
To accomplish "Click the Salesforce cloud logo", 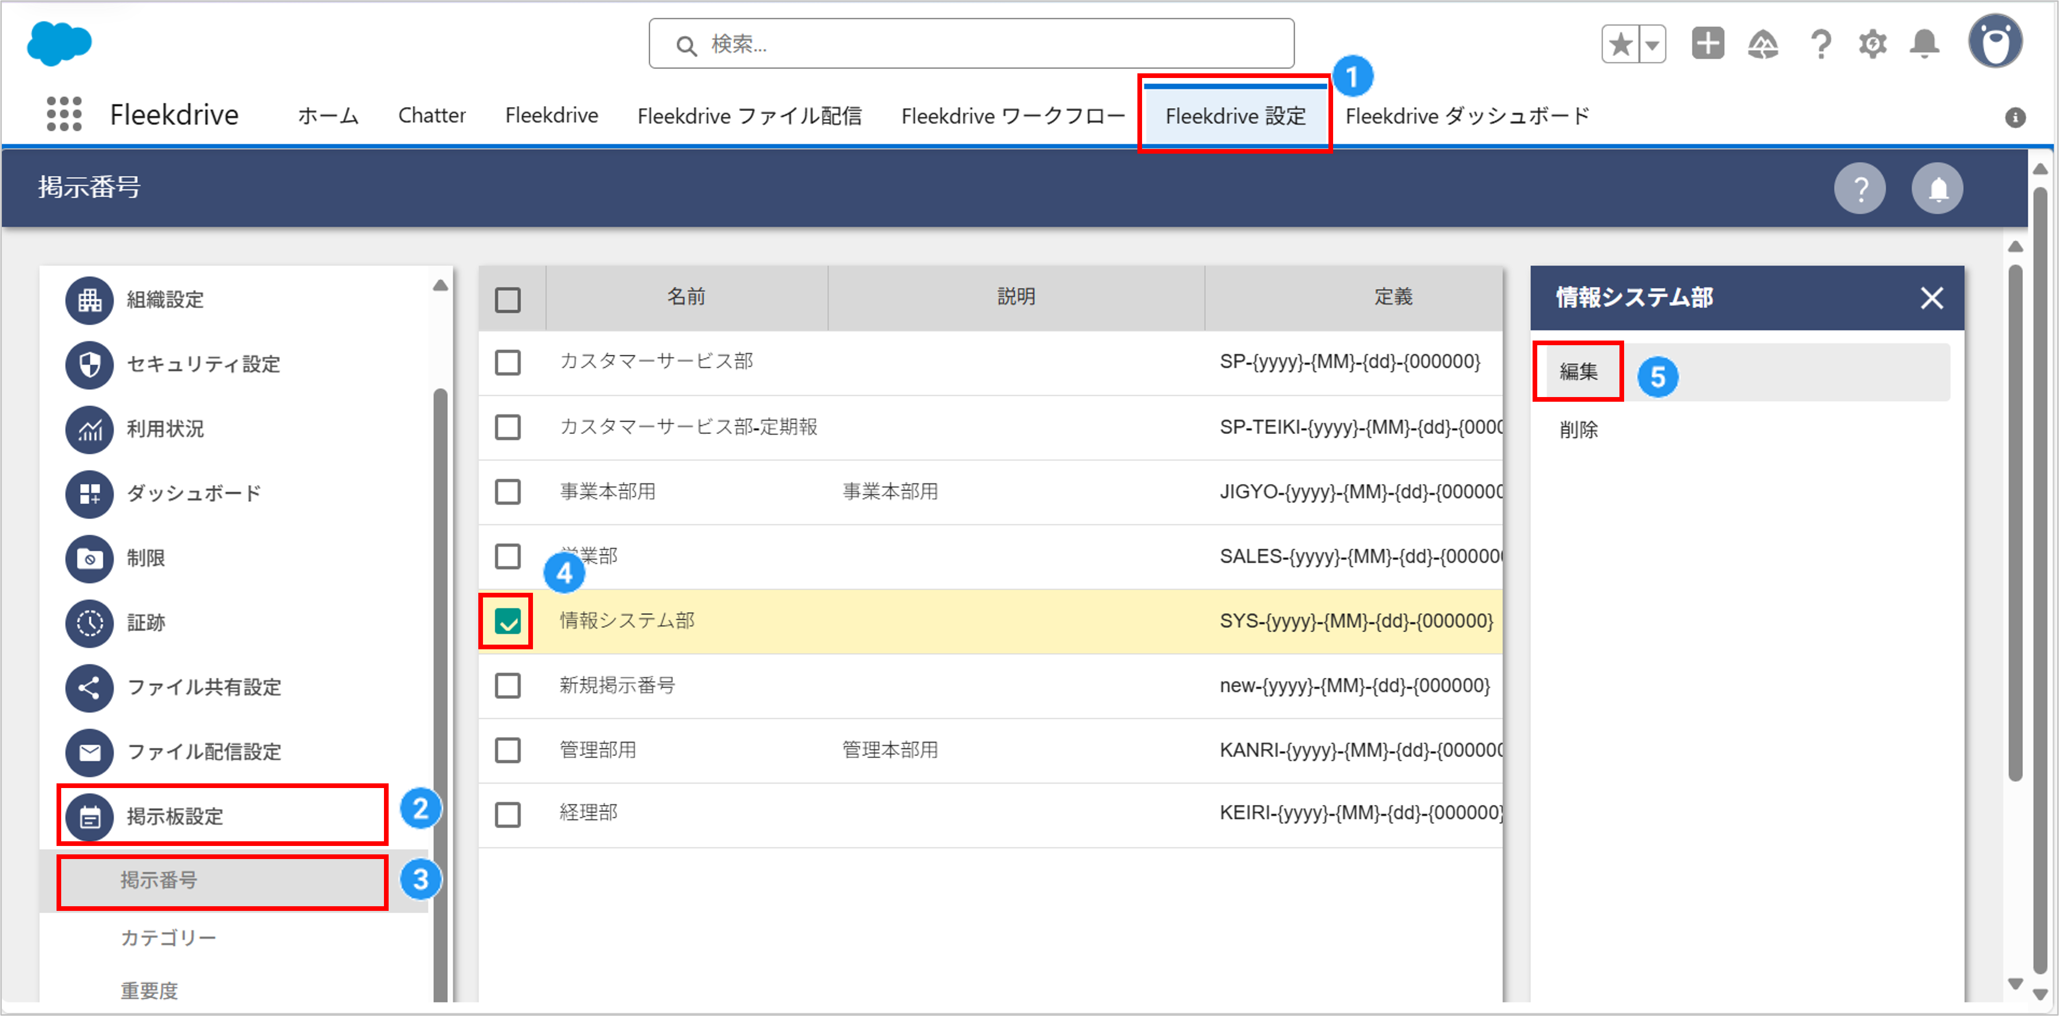I will [x=59, y=43].
